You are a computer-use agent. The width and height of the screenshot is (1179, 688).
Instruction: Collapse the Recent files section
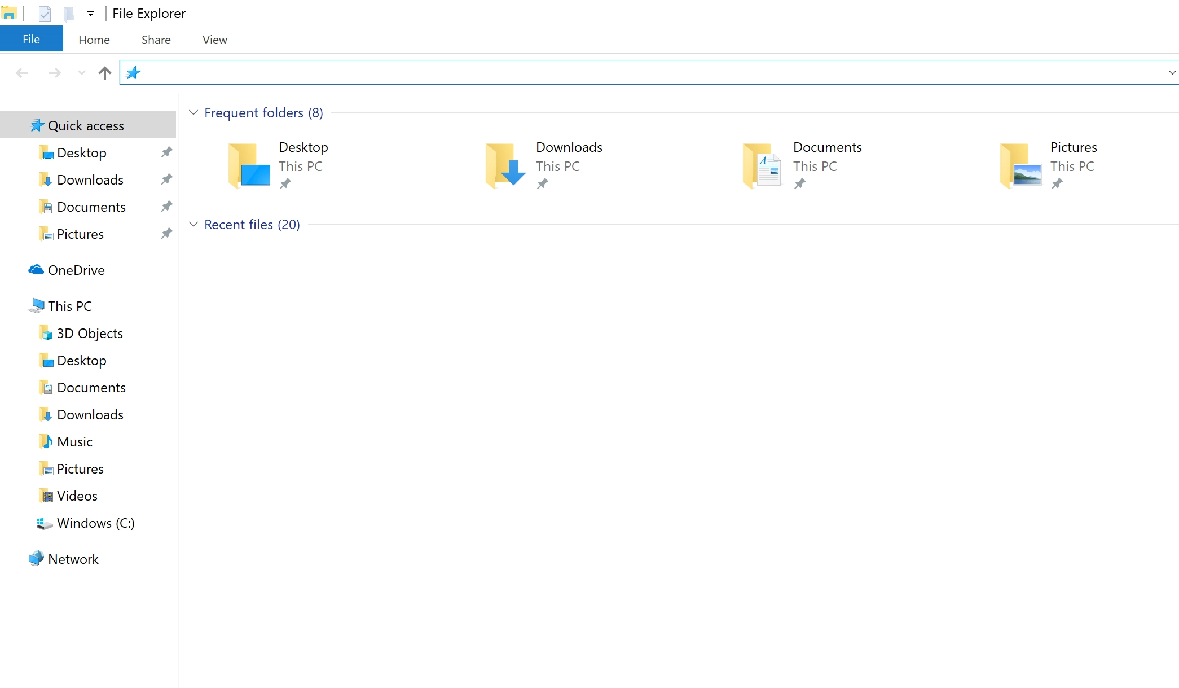pyautogui.click(x=193, y=224)
